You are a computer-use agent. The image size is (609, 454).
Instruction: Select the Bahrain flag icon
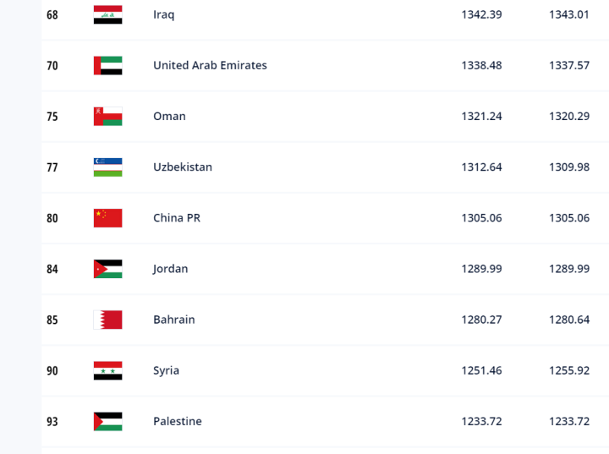click(107, 320)
